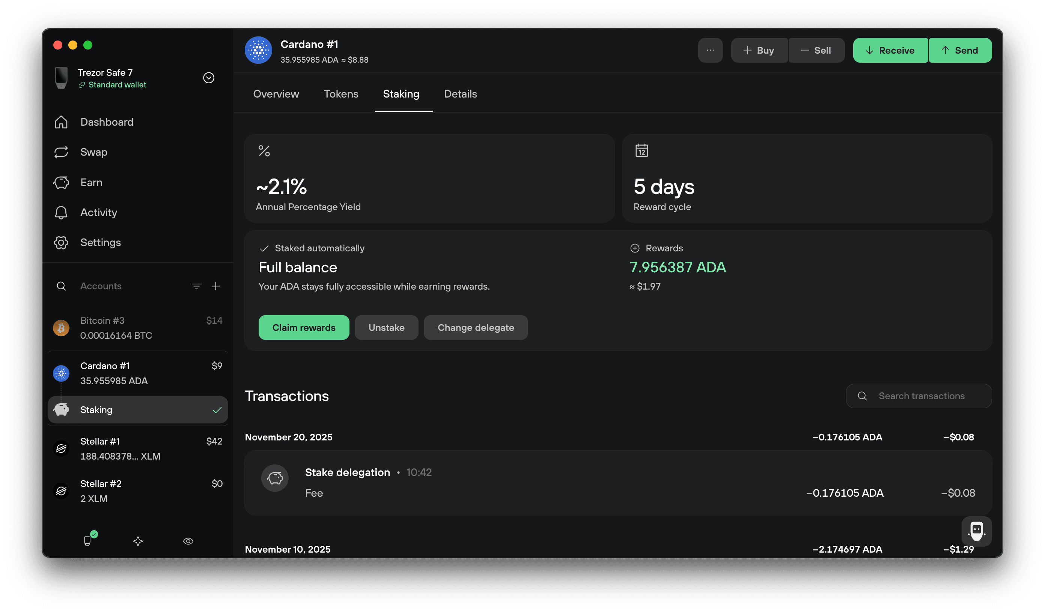This screenshot has width=1045, height=613.
Task: Toggle discreet mode eye icon
Action: coord(188,541)
